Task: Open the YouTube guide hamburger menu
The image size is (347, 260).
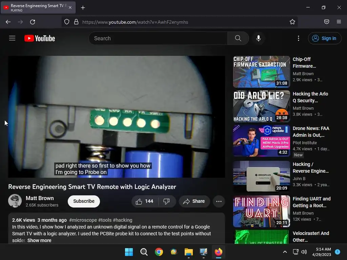Action: tap(12, 38)
